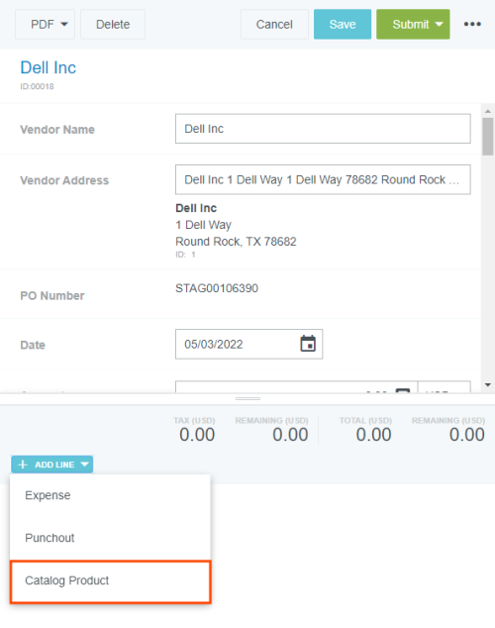Open the Submit dropdown arrow
495x628 pixels.
(439, 25)
